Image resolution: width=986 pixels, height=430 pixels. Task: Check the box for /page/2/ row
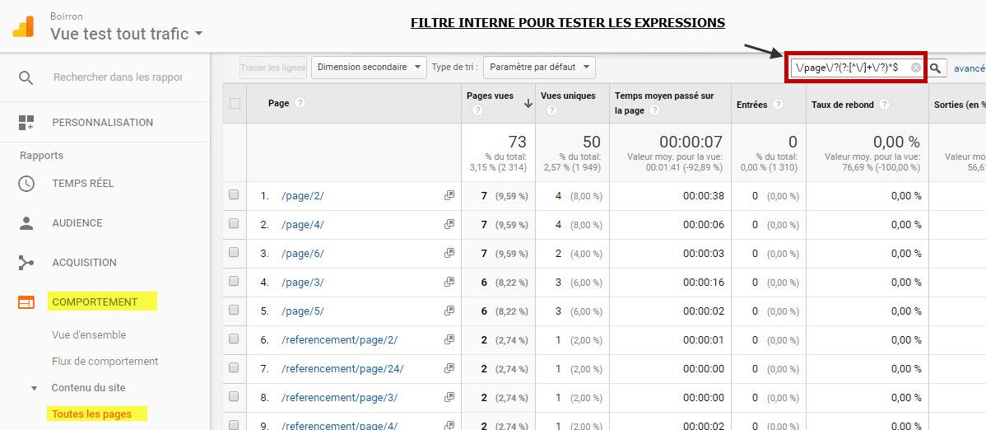234,195
